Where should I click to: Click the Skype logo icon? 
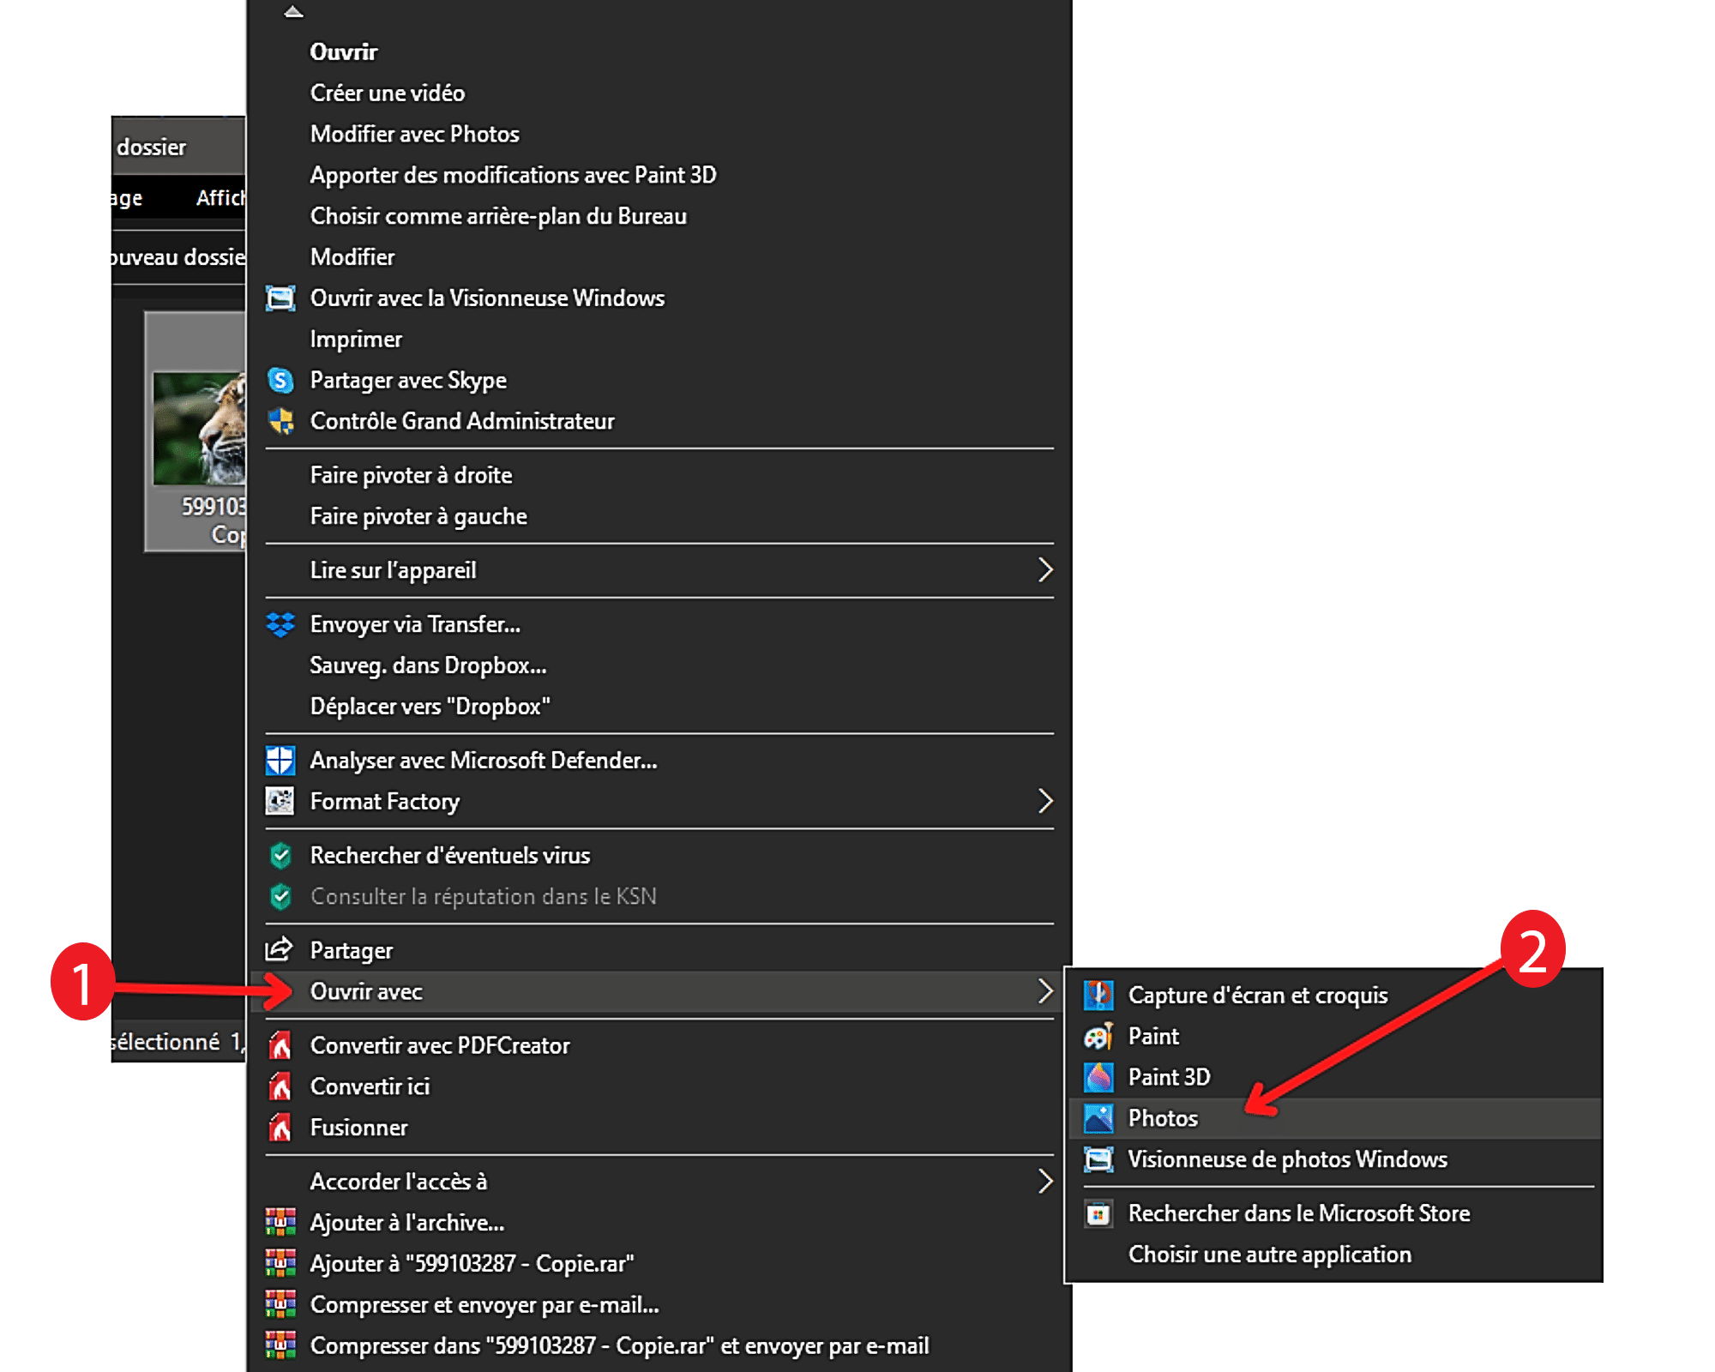[280, 380]
